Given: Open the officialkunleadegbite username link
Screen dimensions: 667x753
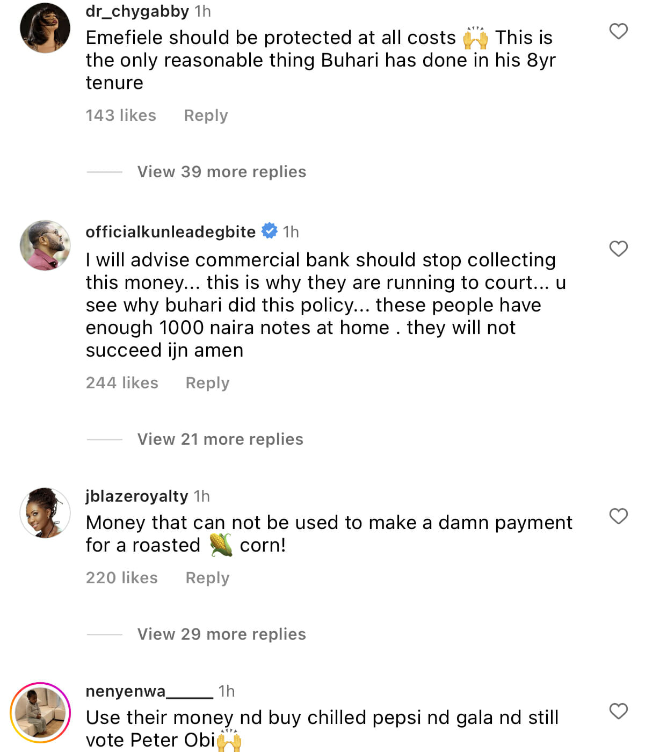Looking at the screenshot, I should click(x=170, y=232).
